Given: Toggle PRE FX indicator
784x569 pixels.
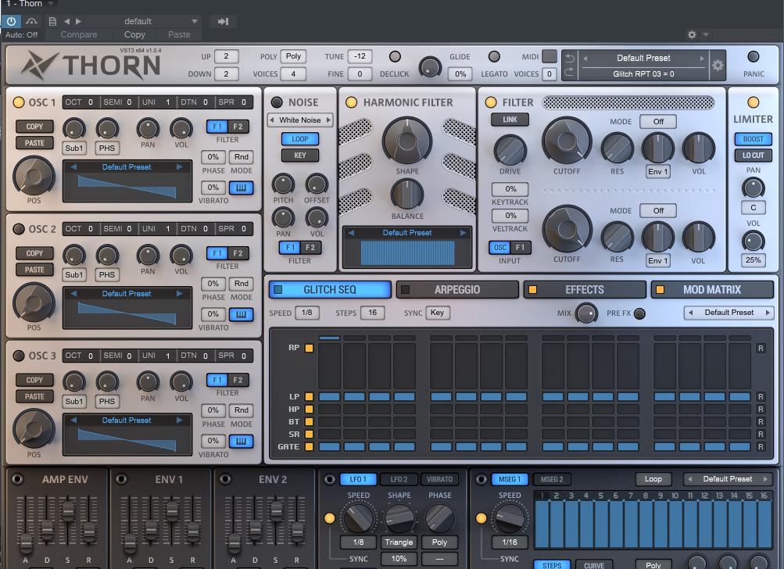Looking at the screenshot, I should 639,313.
